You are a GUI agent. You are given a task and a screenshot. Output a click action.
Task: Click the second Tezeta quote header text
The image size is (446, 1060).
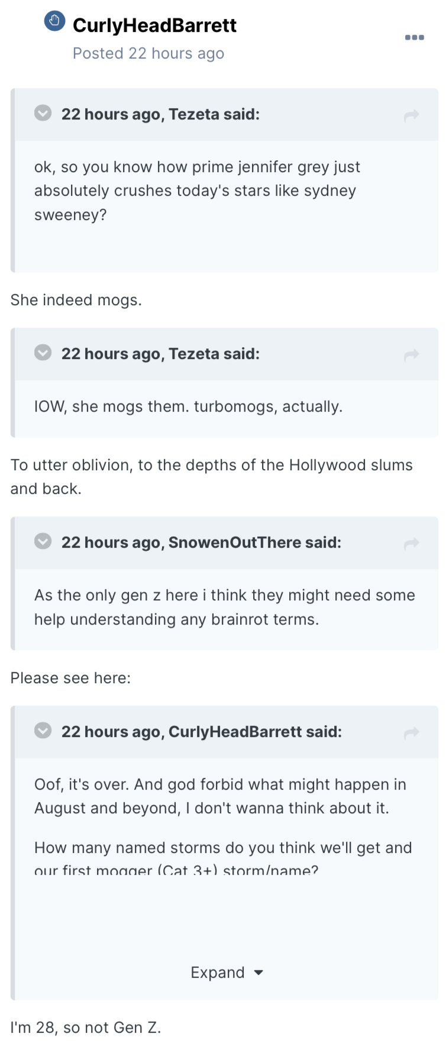160,354
